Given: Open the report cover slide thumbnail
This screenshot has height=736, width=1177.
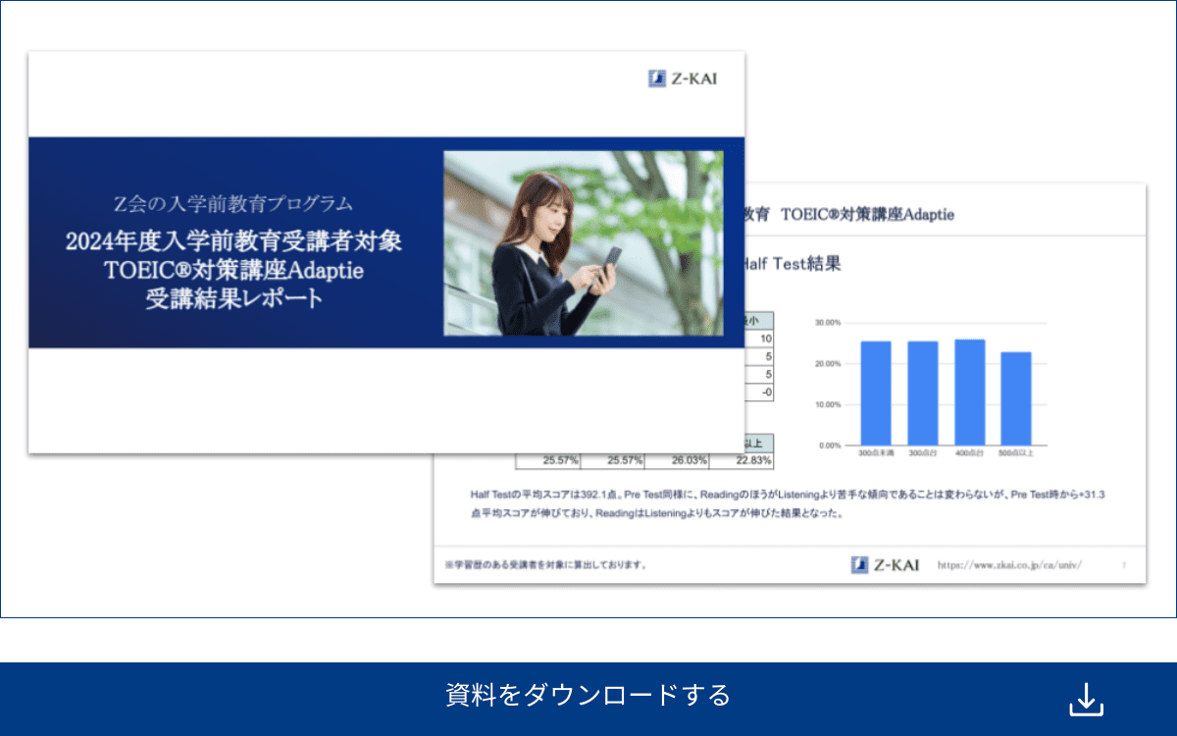Looking at the screenshot, I should [x=386, y=252].
